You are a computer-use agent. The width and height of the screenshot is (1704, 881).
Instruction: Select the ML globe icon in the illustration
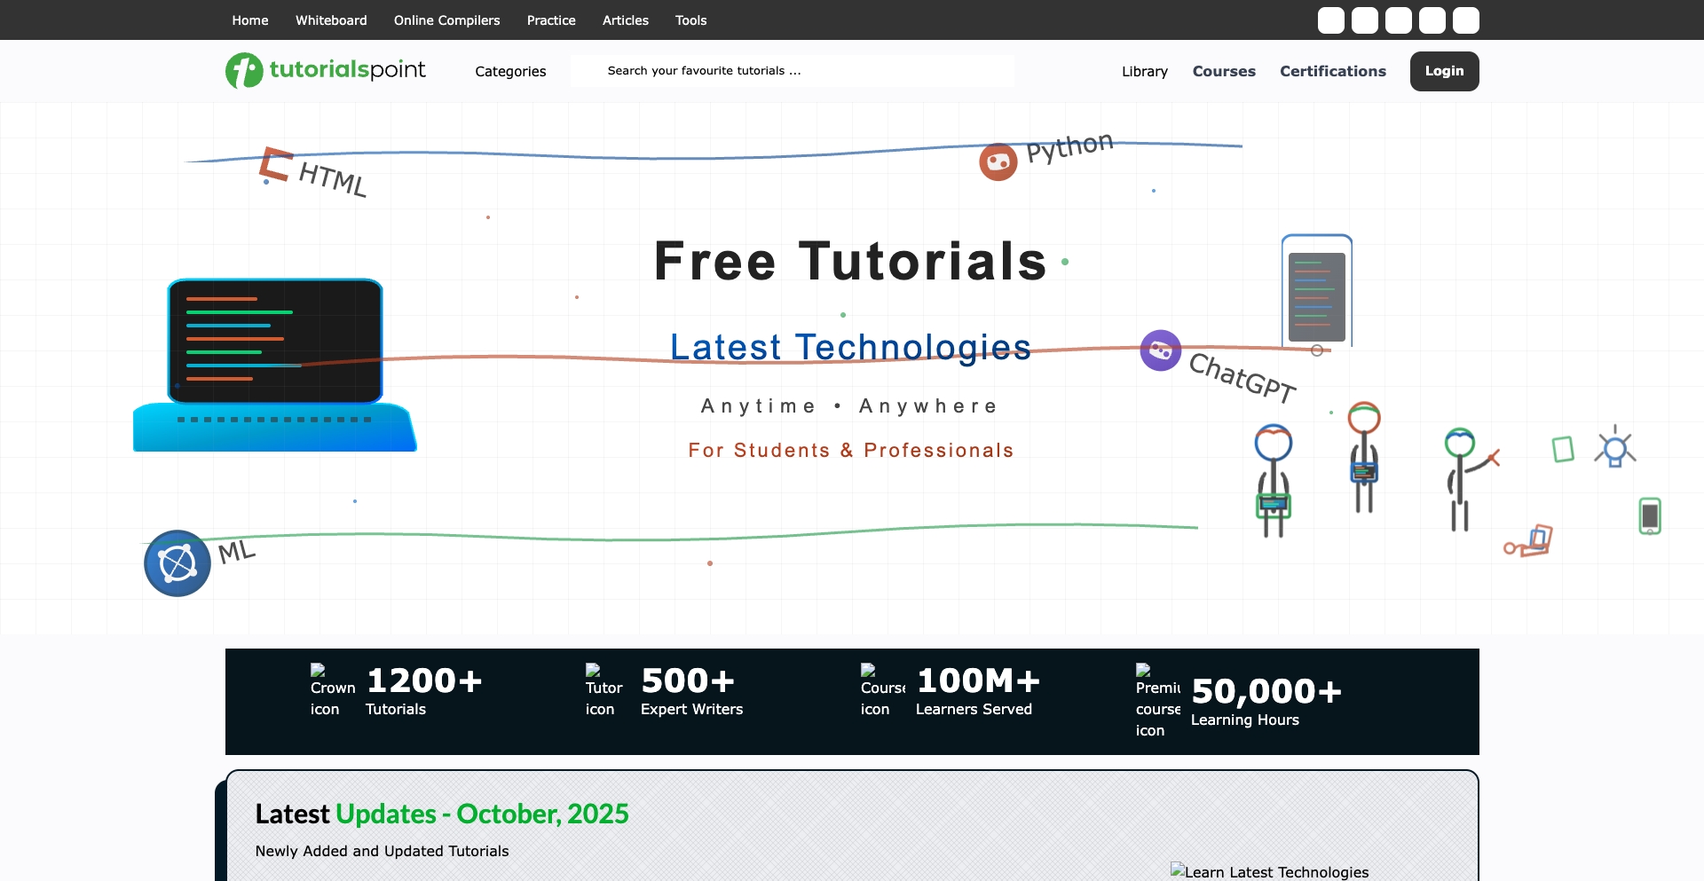[x=177, y=562]
